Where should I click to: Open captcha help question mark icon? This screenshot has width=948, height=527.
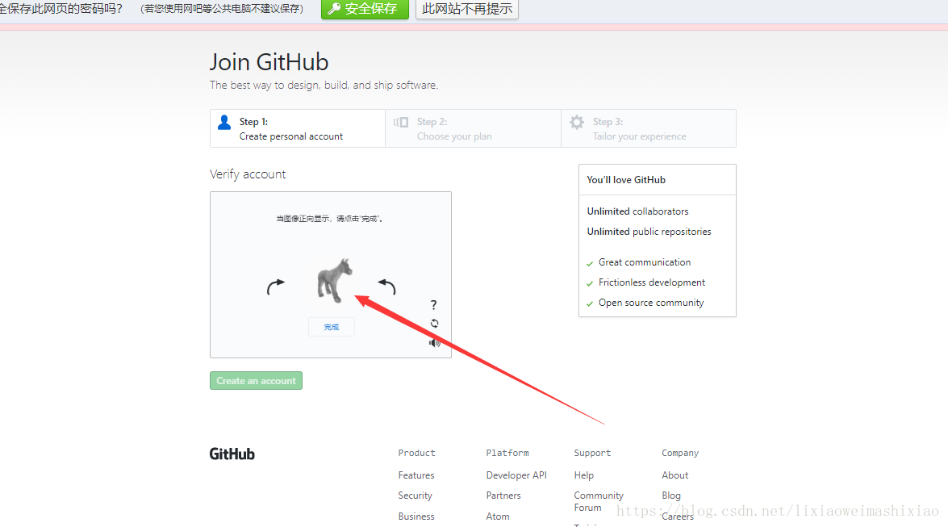[433, 304]
